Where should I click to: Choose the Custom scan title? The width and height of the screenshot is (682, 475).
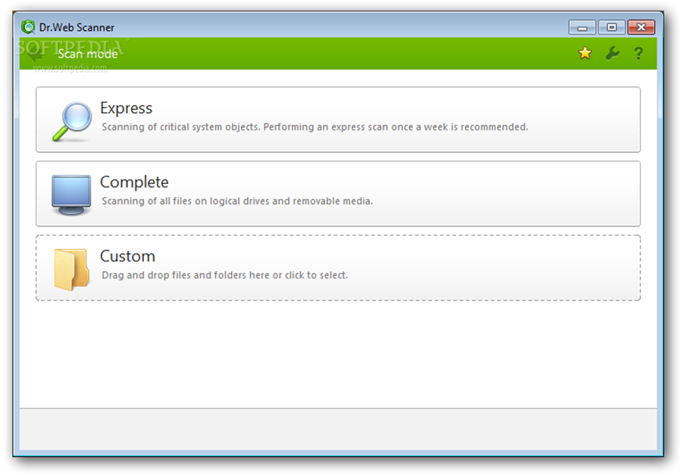[127, 256]
